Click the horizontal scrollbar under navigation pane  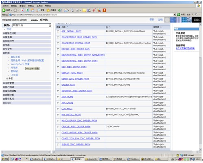click(x=26, y=152)
